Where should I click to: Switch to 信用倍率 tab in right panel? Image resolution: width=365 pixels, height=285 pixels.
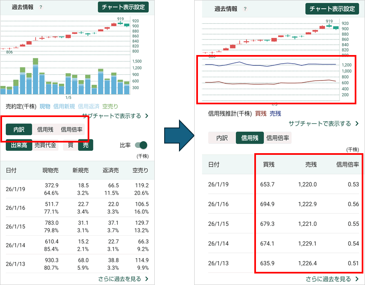point(277,138)
